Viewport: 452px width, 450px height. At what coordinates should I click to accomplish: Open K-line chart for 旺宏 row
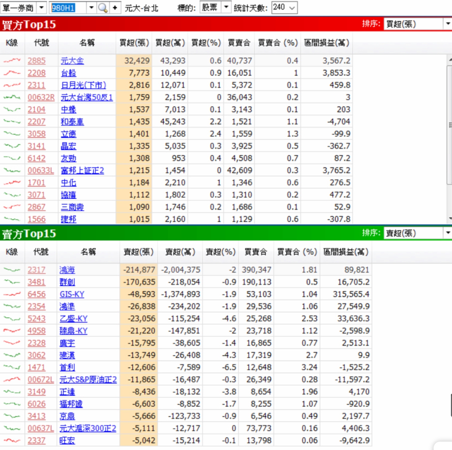pyautogui.click(x=12, y=440)
